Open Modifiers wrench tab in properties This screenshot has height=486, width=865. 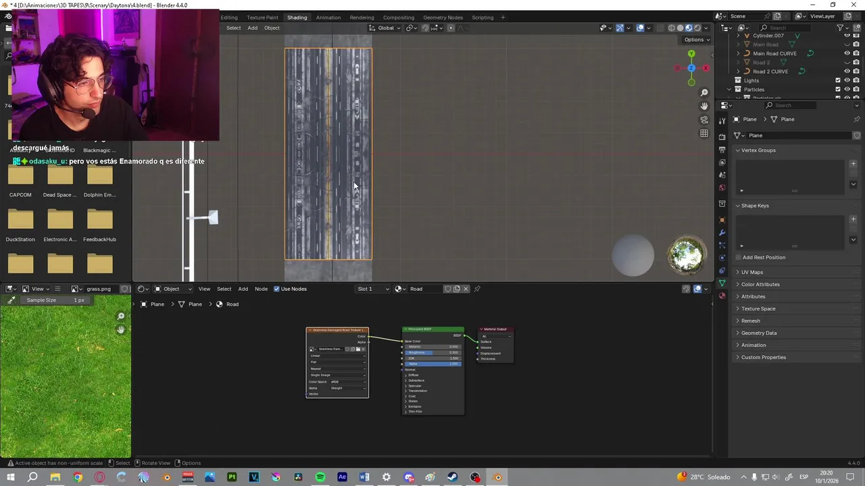tap(722, 233)
